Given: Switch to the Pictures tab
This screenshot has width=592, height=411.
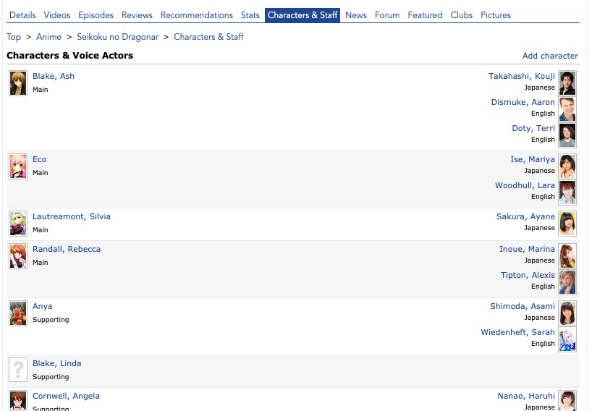Looking at the screenshot, I should click(496, 15).
